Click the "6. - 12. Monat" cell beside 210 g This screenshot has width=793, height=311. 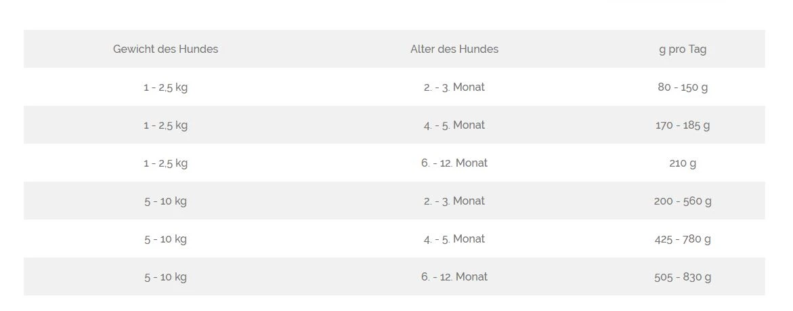[454, 163]
